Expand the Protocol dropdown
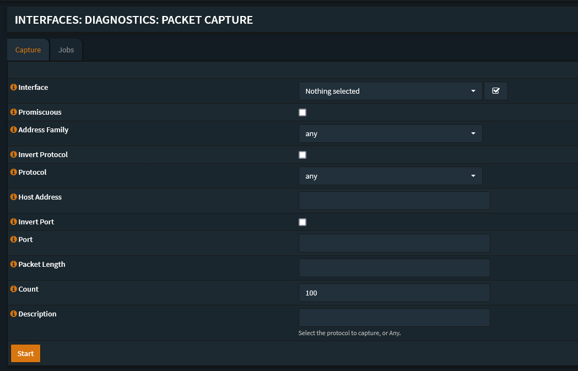The image size is (578, 371). click(x=390, y=175)
